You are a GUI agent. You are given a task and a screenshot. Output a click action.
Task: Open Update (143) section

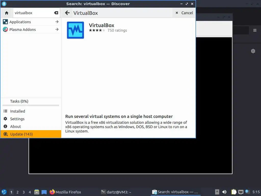pyautogui.click(x=31, y=134)
